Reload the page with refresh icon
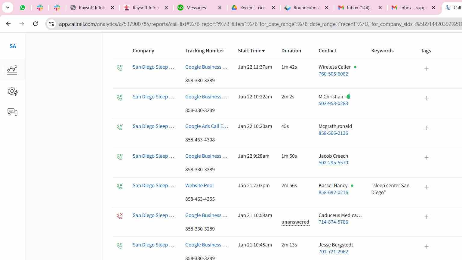The image size is (462, 260). tap(35, 23)
